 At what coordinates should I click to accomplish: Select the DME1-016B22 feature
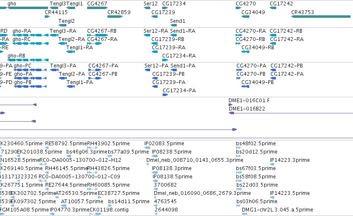[247, 109]
